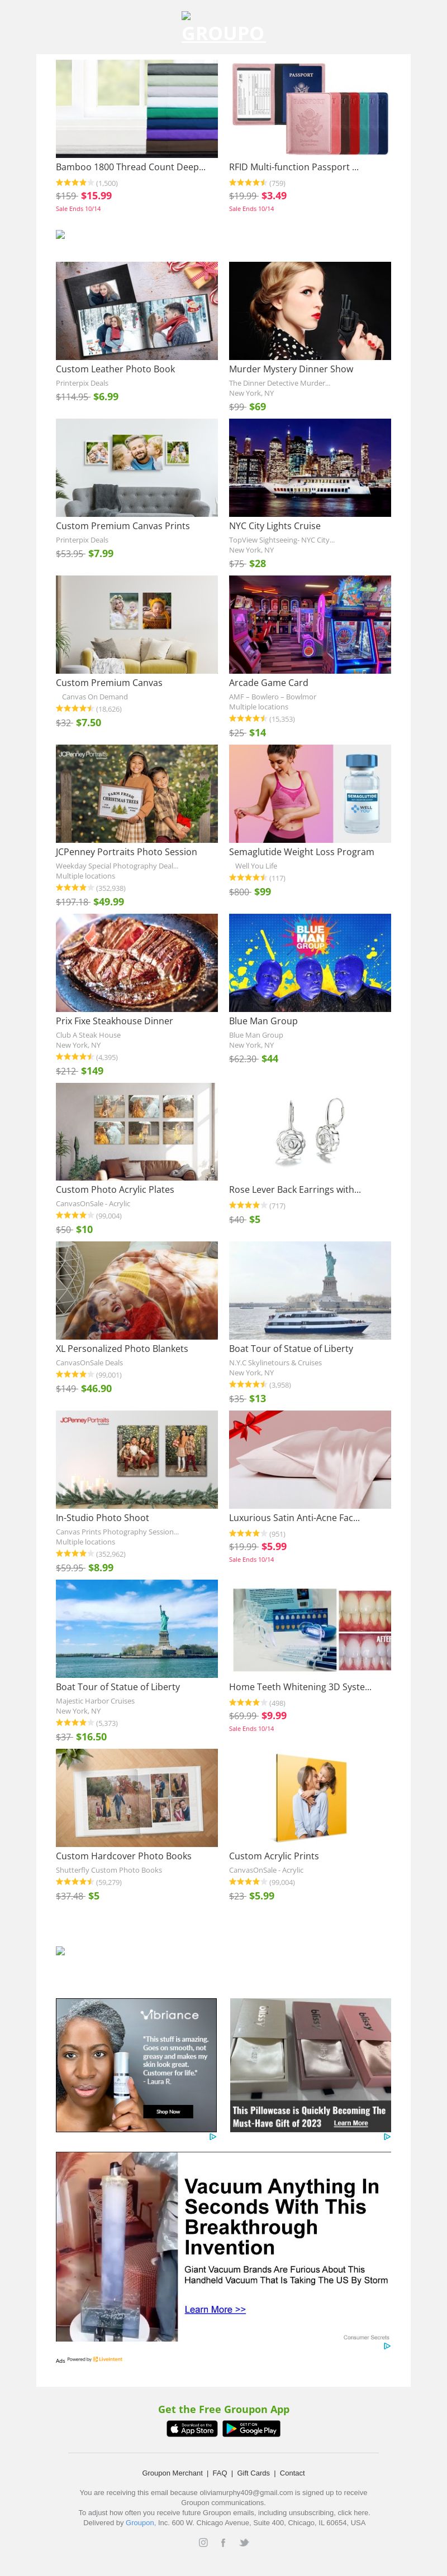Open the Gift Cards footer link
447x2576 pixels.
(253, 2473)
